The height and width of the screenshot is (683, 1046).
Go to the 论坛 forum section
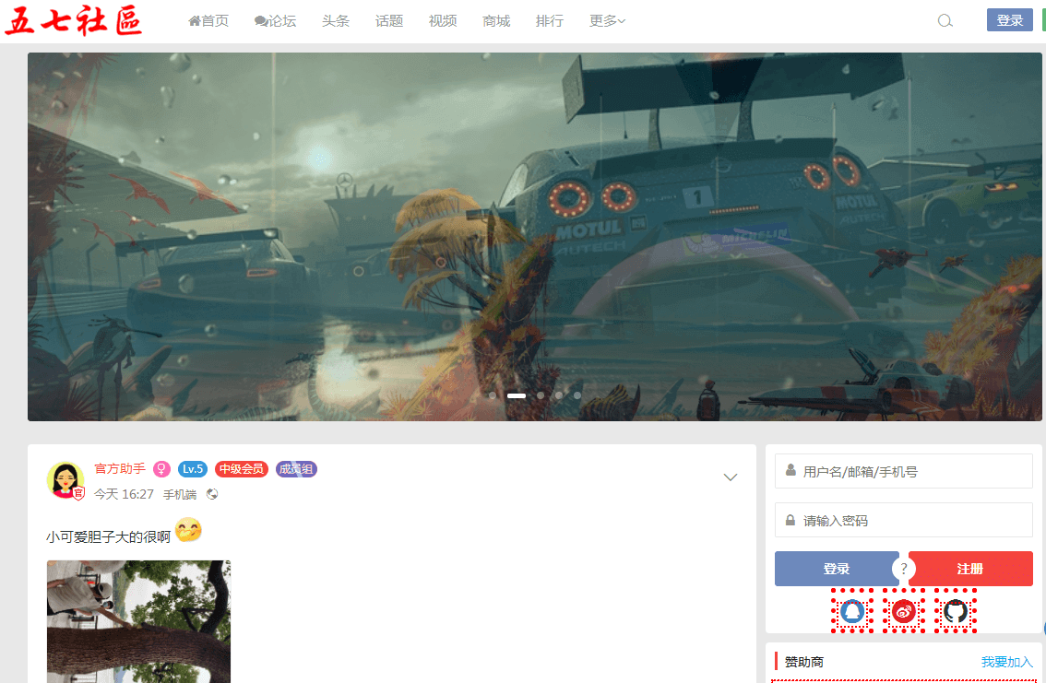(x=275, y=20)
